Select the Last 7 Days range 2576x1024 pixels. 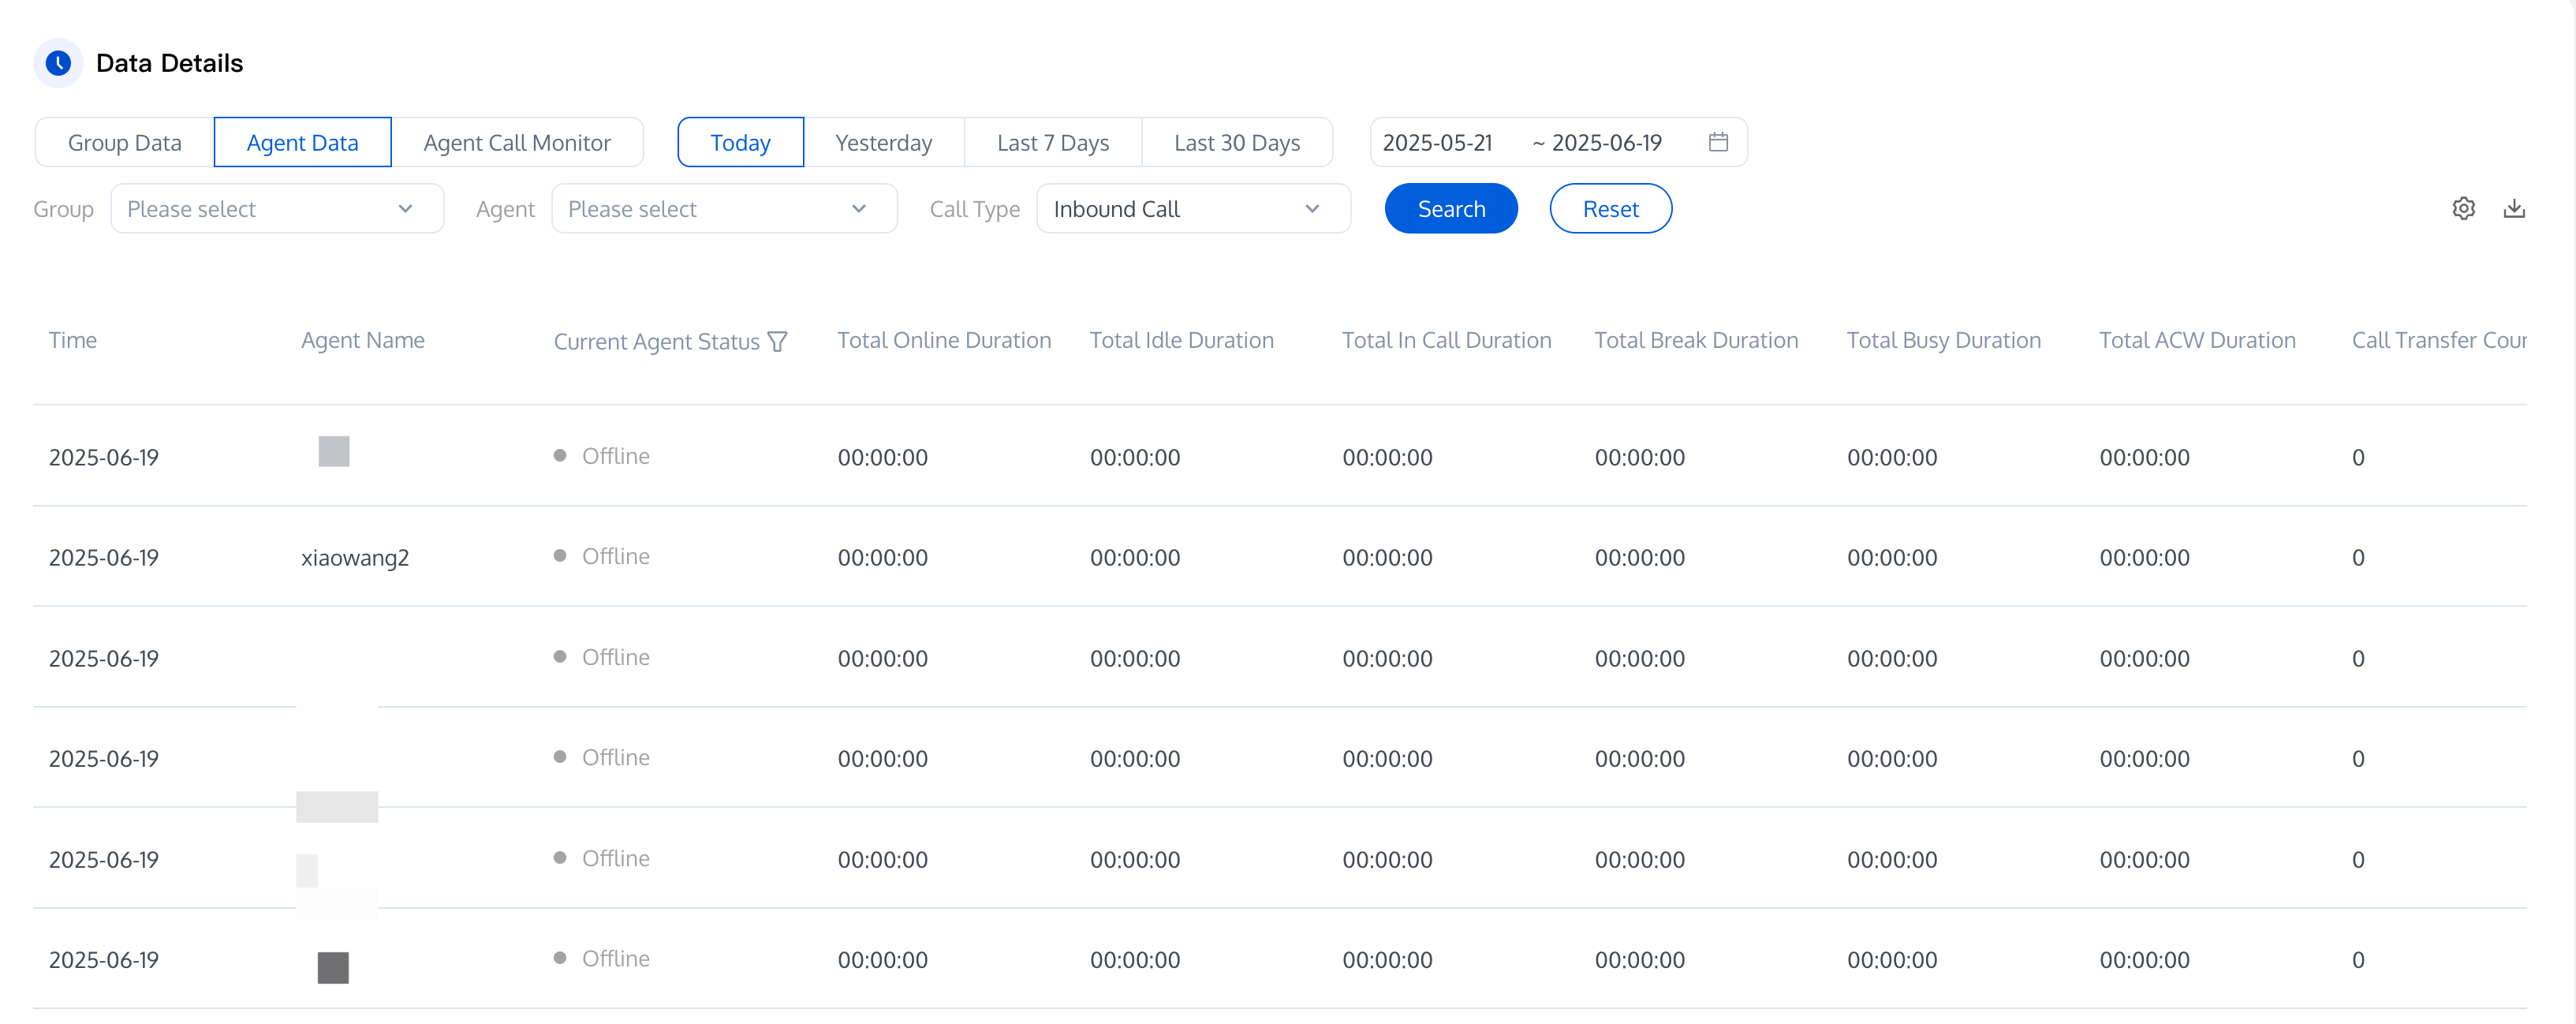coord(1052,143)
